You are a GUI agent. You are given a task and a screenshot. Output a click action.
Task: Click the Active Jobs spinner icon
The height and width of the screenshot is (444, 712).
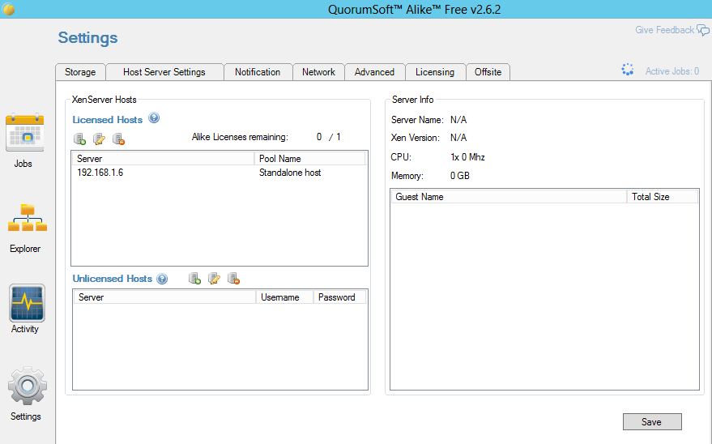click(x=628, y=70)
